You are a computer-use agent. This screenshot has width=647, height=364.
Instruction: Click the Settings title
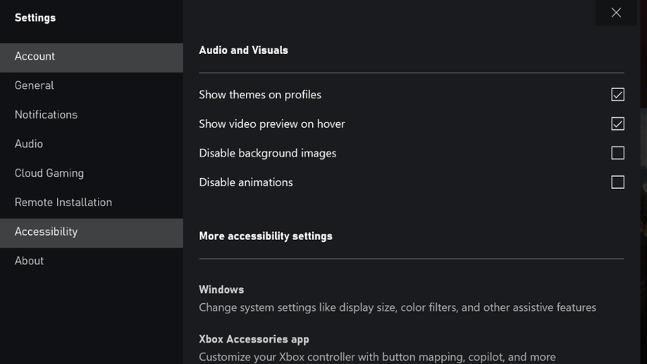tap(35, 18)
